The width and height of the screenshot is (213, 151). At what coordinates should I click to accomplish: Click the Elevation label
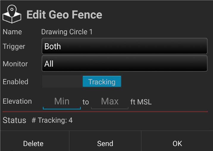click(17, 101)
